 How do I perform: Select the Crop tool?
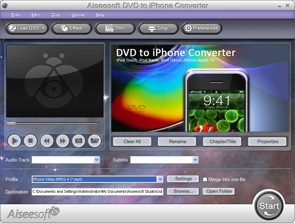pos(158,28)
